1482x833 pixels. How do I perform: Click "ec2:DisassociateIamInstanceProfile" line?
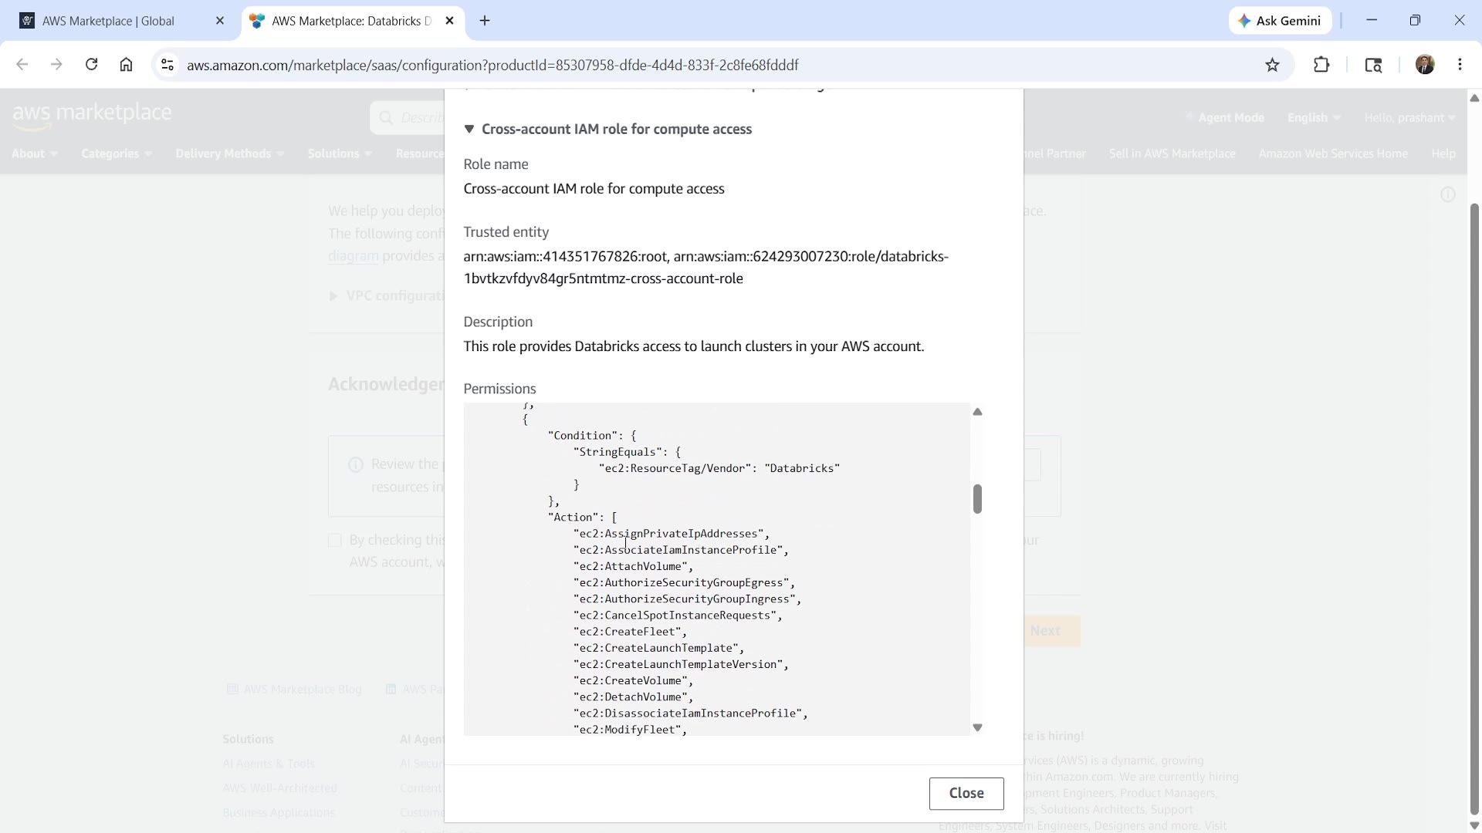pyautogui.click(x=690, y=713)
